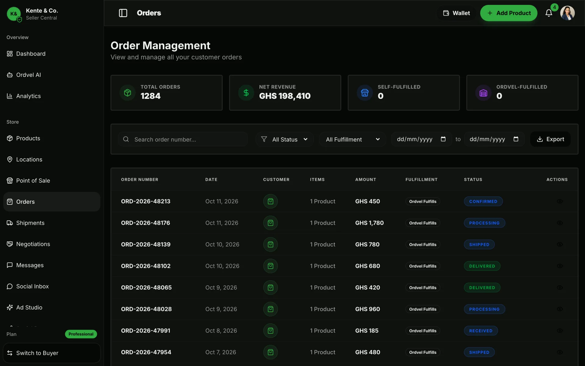Screen dimensions: 585x366
Task: Open customer icon for ORD-2026-47991
Action: [x=271, y=331]
